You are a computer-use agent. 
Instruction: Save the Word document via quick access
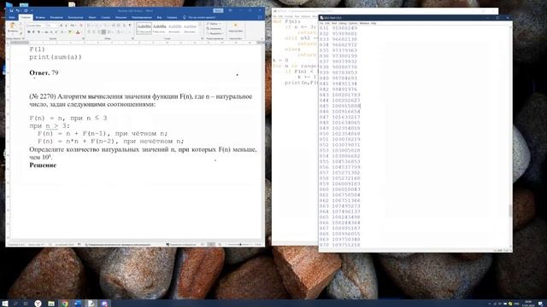click(11, 11)
